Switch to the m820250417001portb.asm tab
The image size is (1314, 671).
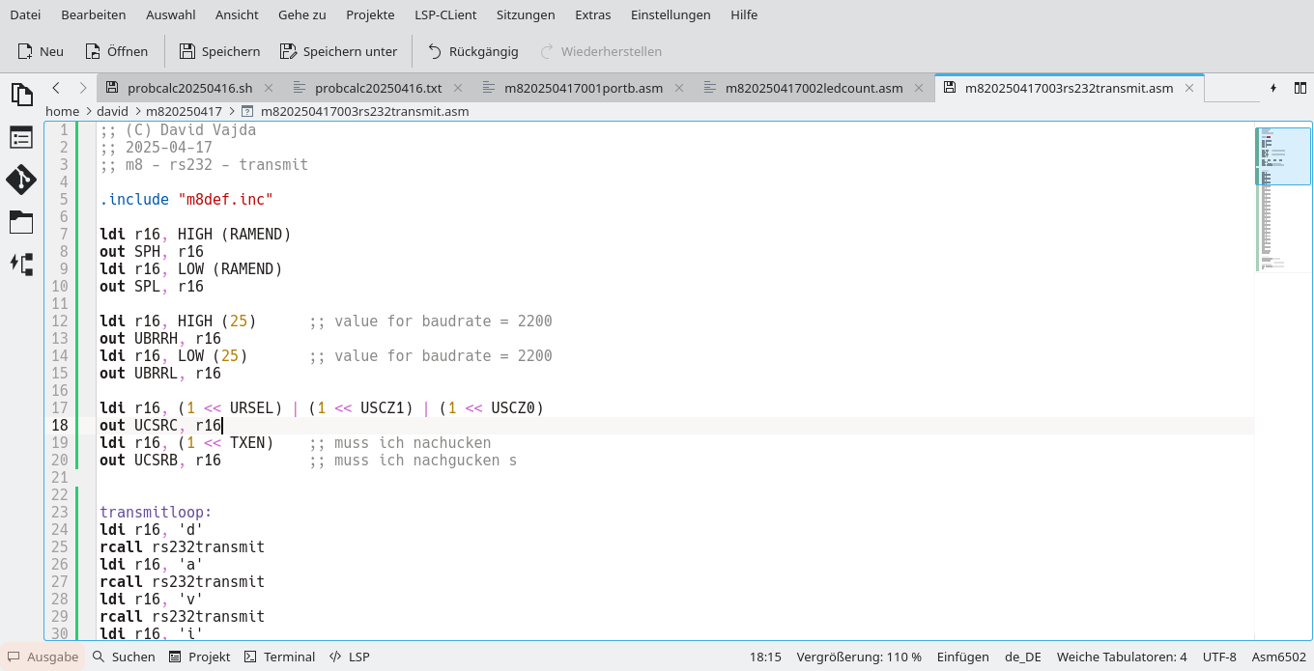click(x=583, y=87)
